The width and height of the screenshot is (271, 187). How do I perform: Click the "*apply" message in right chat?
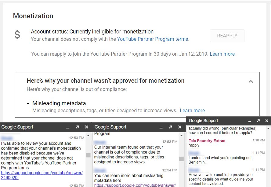point(194,145)
